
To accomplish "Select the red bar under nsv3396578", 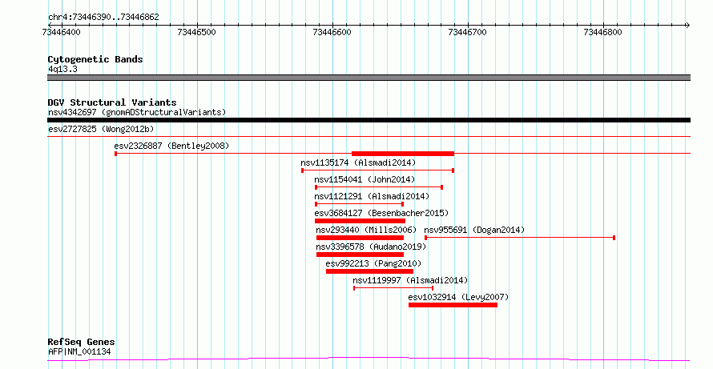I will (360, 255).
